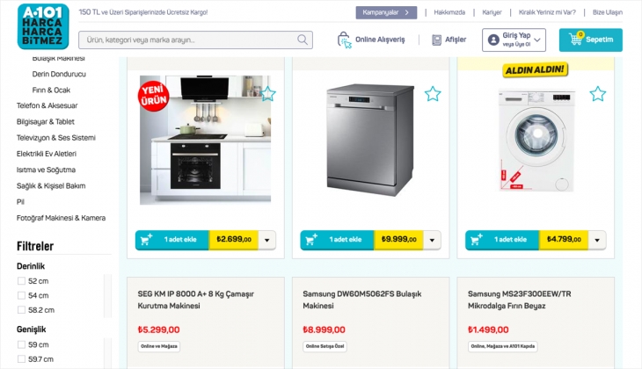The height and width of the screenshot is (369, 642).
Task: Open the Sepetim shopping cart
Action: (x=590, y=40)
